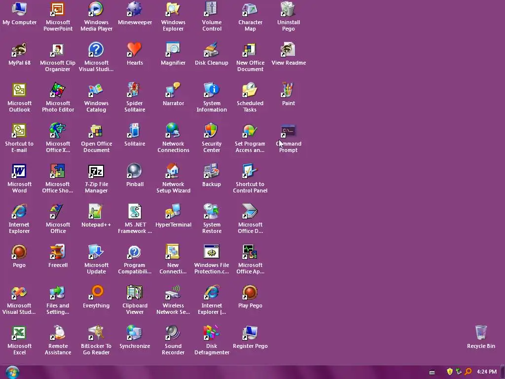
Task: Select the Clipboard Viewer icon
Action: [x=135, y=293]
